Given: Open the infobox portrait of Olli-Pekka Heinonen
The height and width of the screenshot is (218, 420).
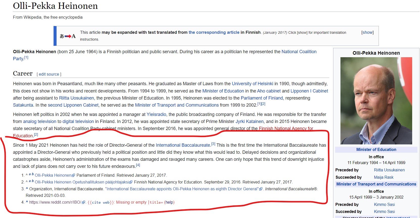Looking at the screenshot, I should pyautogui.click(x=376, y=101).
